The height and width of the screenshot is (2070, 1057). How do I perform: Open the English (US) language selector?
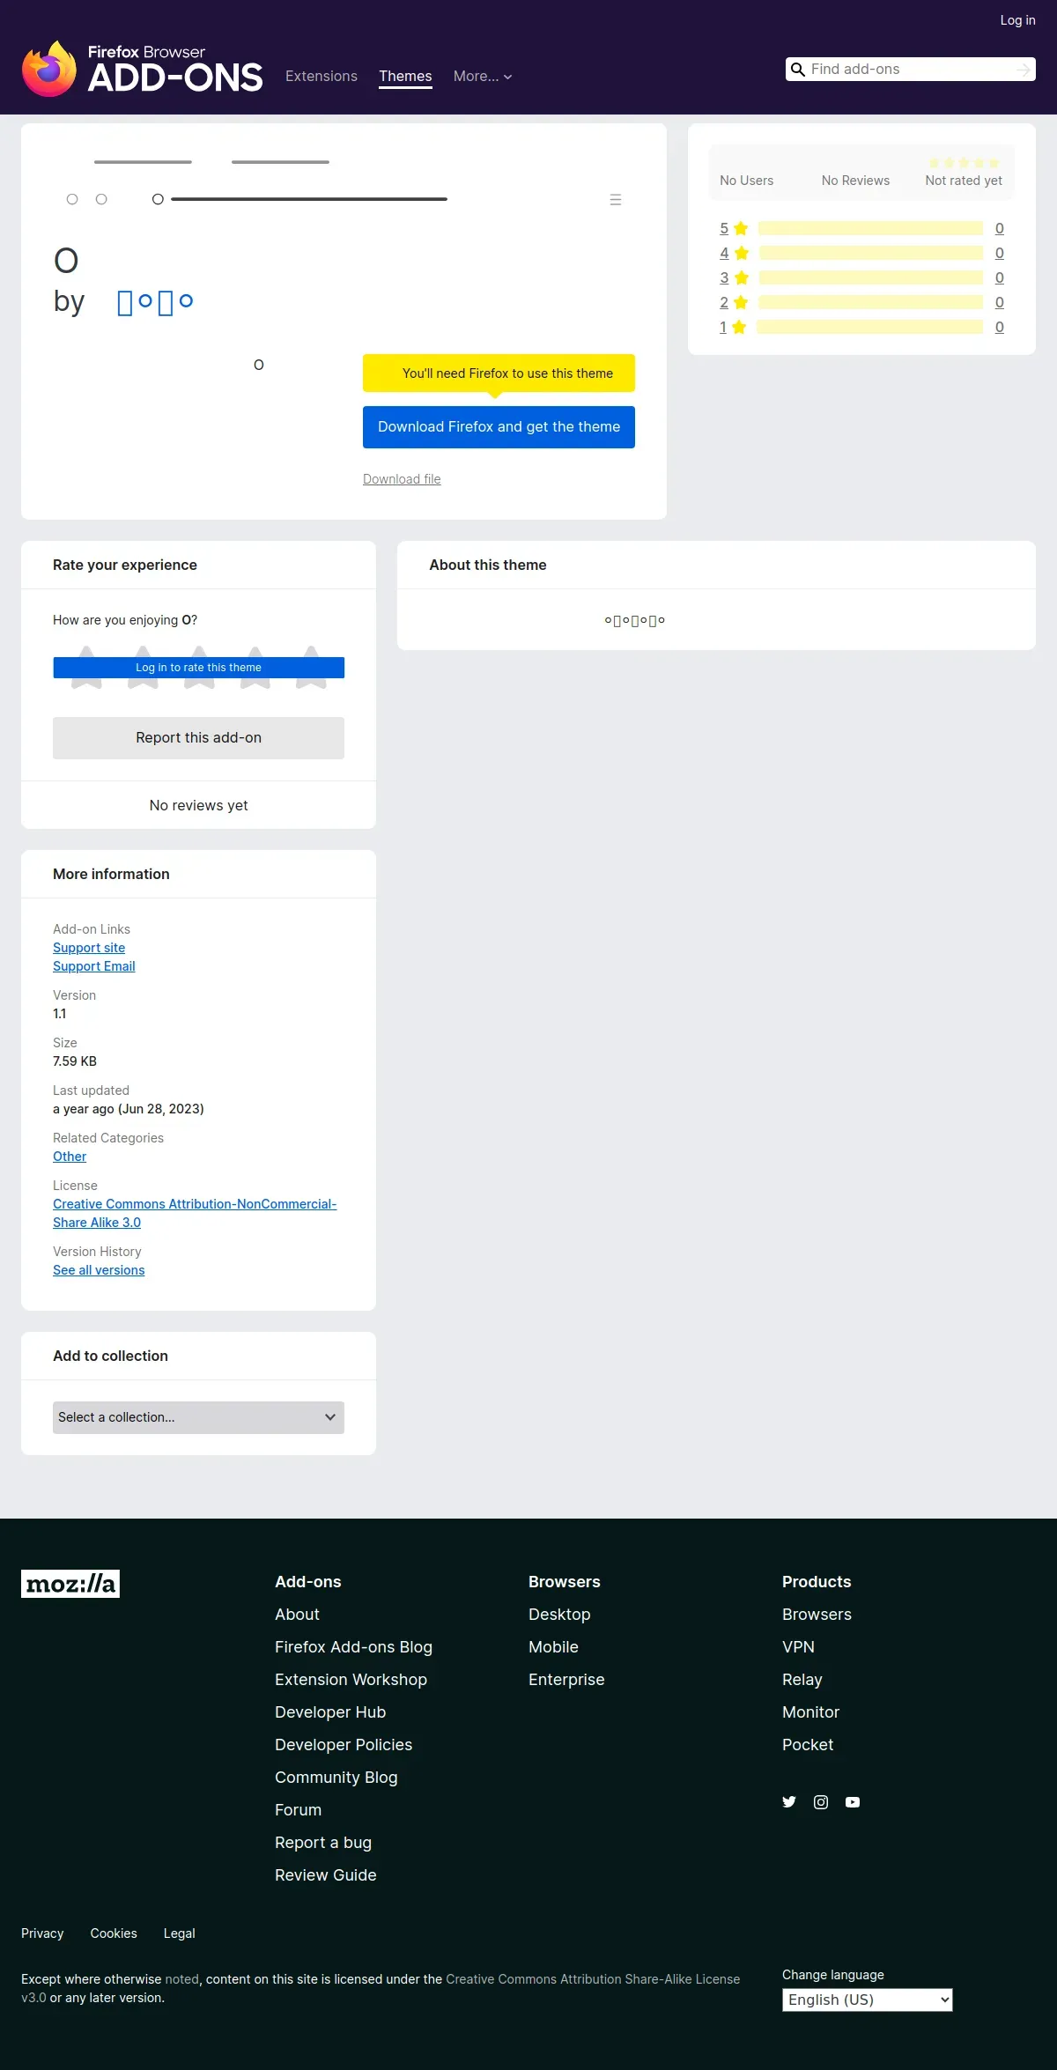(x=868, y=2000)
